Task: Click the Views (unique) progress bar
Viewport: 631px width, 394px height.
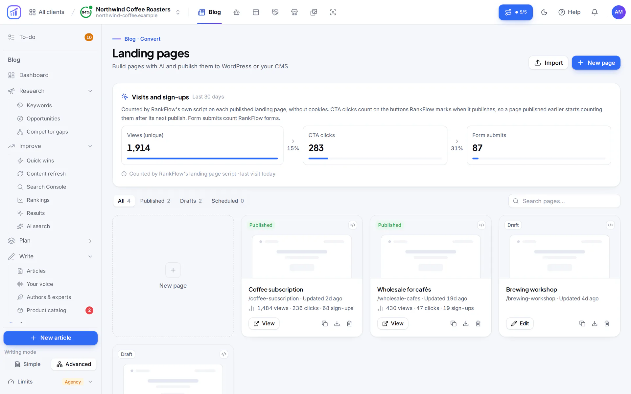Action: (202, 159)
